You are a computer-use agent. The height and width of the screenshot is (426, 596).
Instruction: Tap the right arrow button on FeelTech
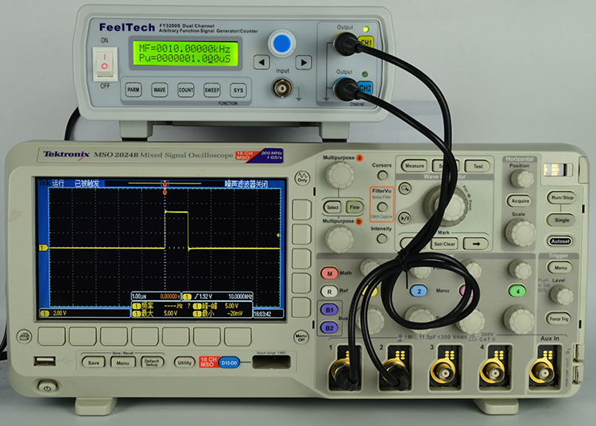point(304,62)
